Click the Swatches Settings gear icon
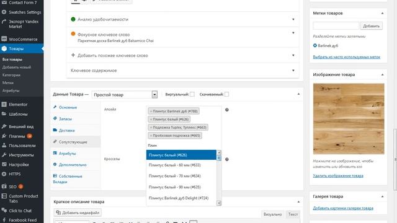Image resolution: width=397 pixels, height=223 pixels. [4, 12]
